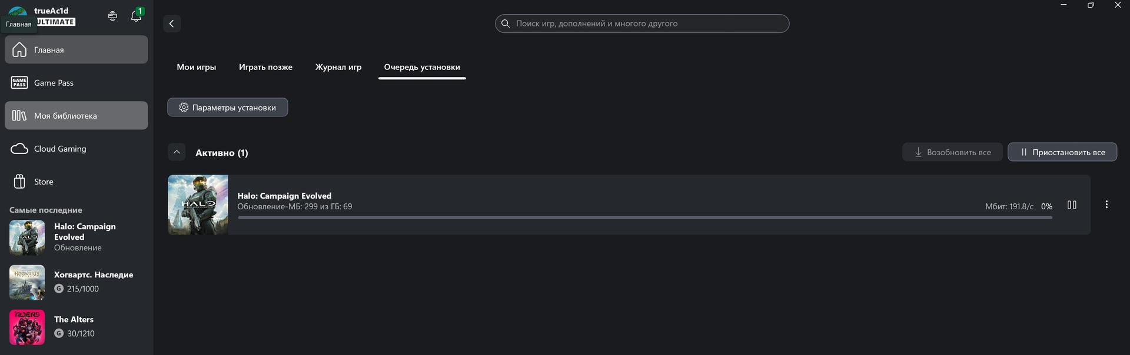This screenshot has height=355, width=1130.
Task: Click Параметры установки button
Action: (x=228, y=108)
